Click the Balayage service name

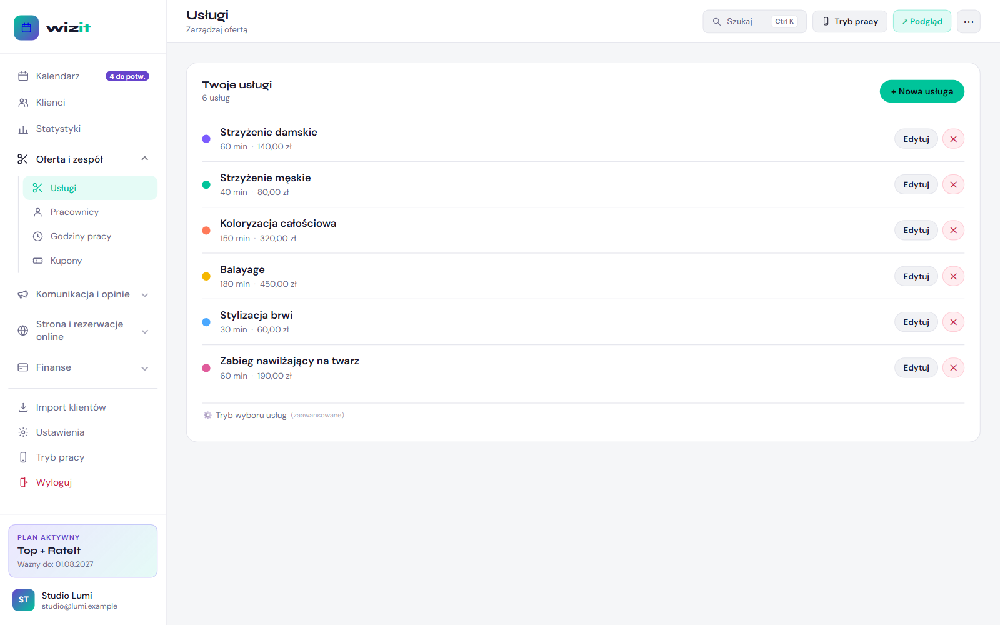click(242, 269)
